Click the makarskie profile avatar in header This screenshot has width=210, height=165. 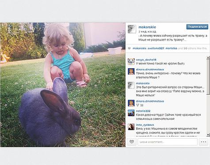pyautogui.click(x=132, y=29)
